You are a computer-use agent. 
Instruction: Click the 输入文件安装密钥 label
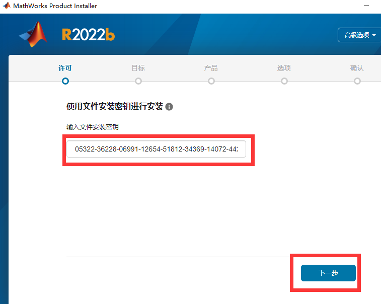click(x=92, y=127)
